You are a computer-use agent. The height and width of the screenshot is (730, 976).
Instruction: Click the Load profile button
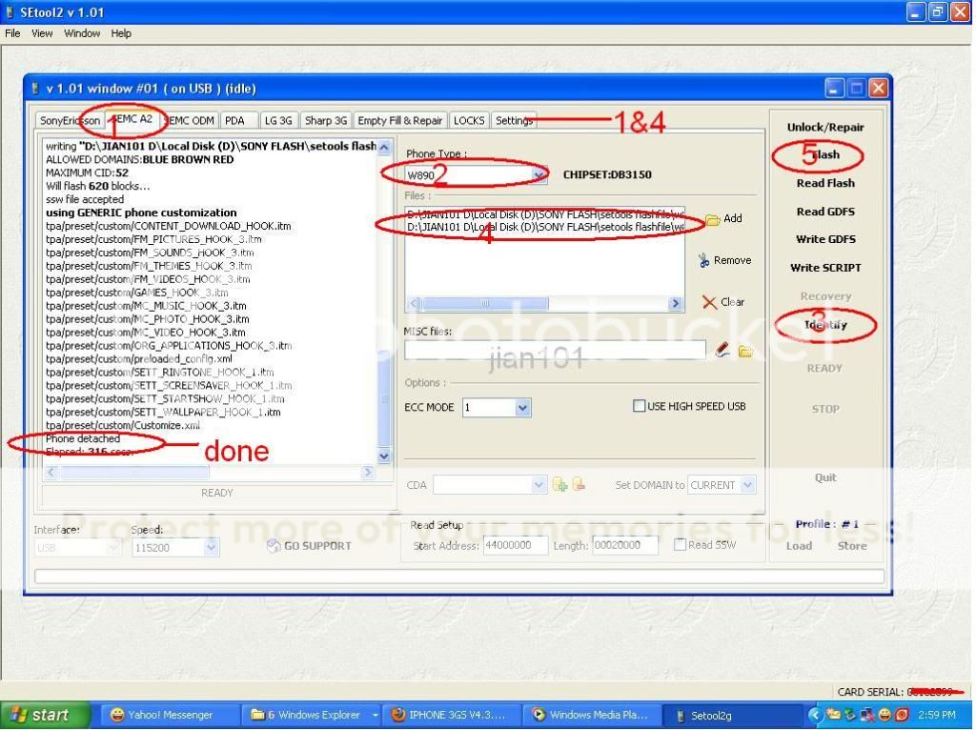click(799, 546)
